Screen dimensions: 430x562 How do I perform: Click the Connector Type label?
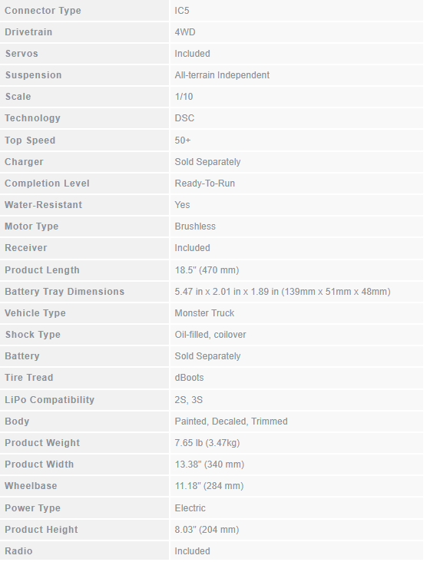[43, 11]
